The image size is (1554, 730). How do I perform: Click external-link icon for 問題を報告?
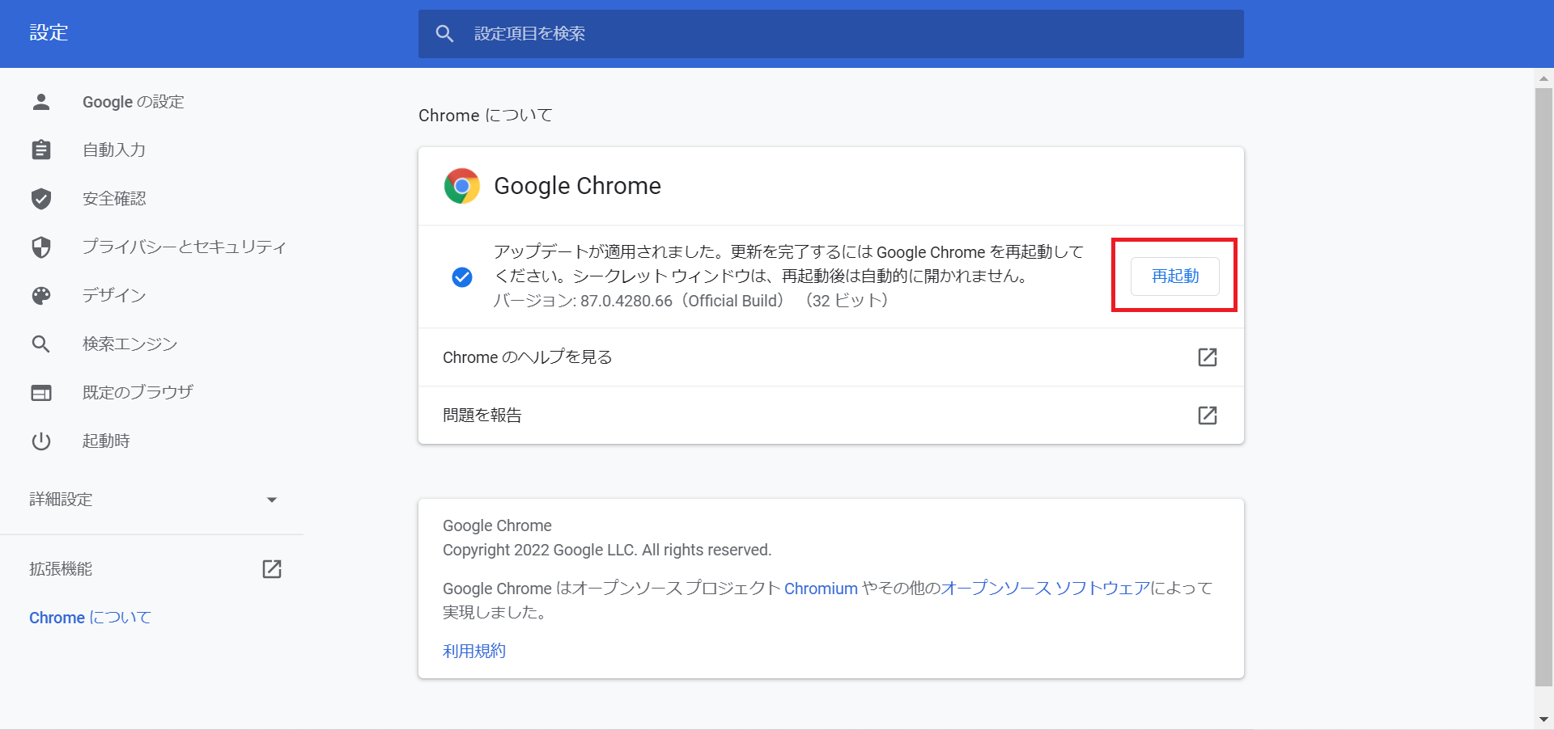1207,416
